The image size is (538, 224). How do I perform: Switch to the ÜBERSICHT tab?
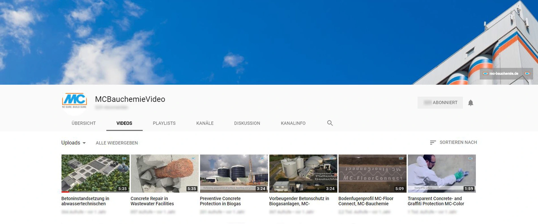(x=84, y=123)
